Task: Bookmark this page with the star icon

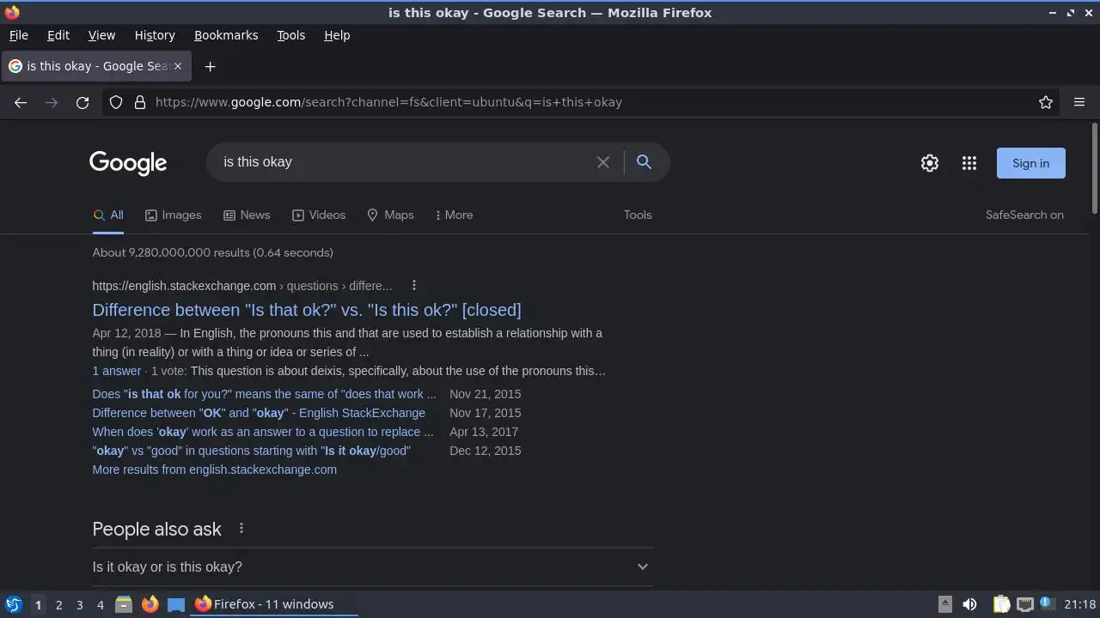Action: pos(1046,102)
